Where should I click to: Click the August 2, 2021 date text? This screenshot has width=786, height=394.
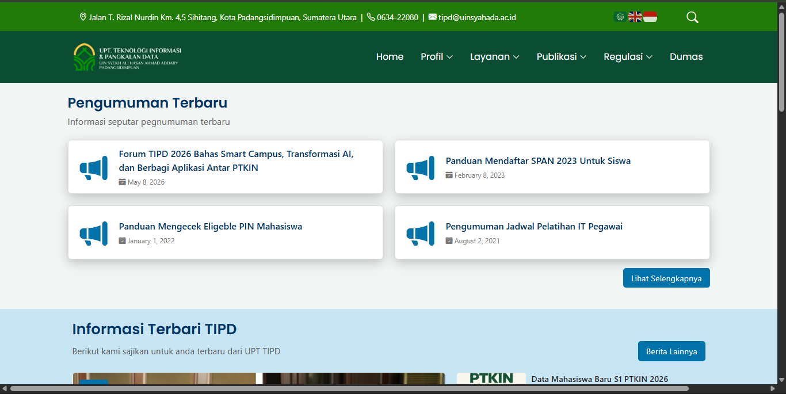pyautogui.click(x=477, y=241)
